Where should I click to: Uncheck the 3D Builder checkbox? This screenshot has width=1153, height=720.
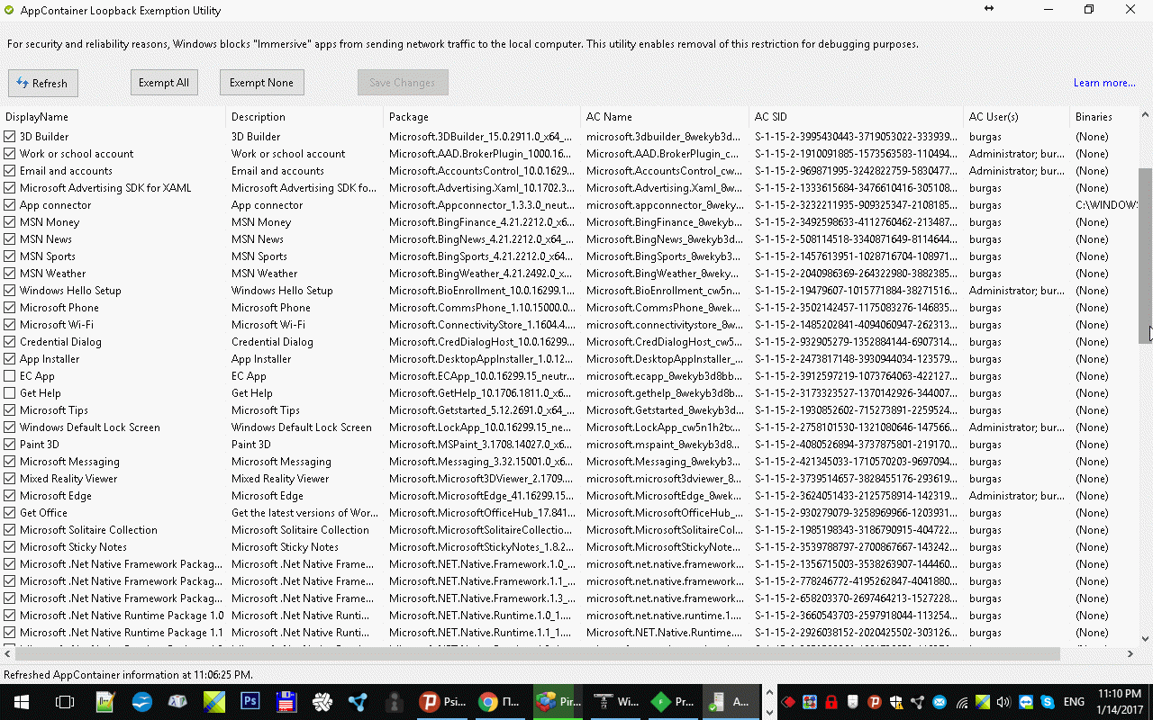10,137
